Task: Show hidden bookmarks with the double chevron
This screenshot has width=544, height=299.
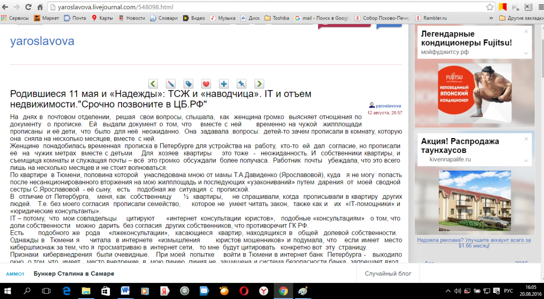Action: 491,18
